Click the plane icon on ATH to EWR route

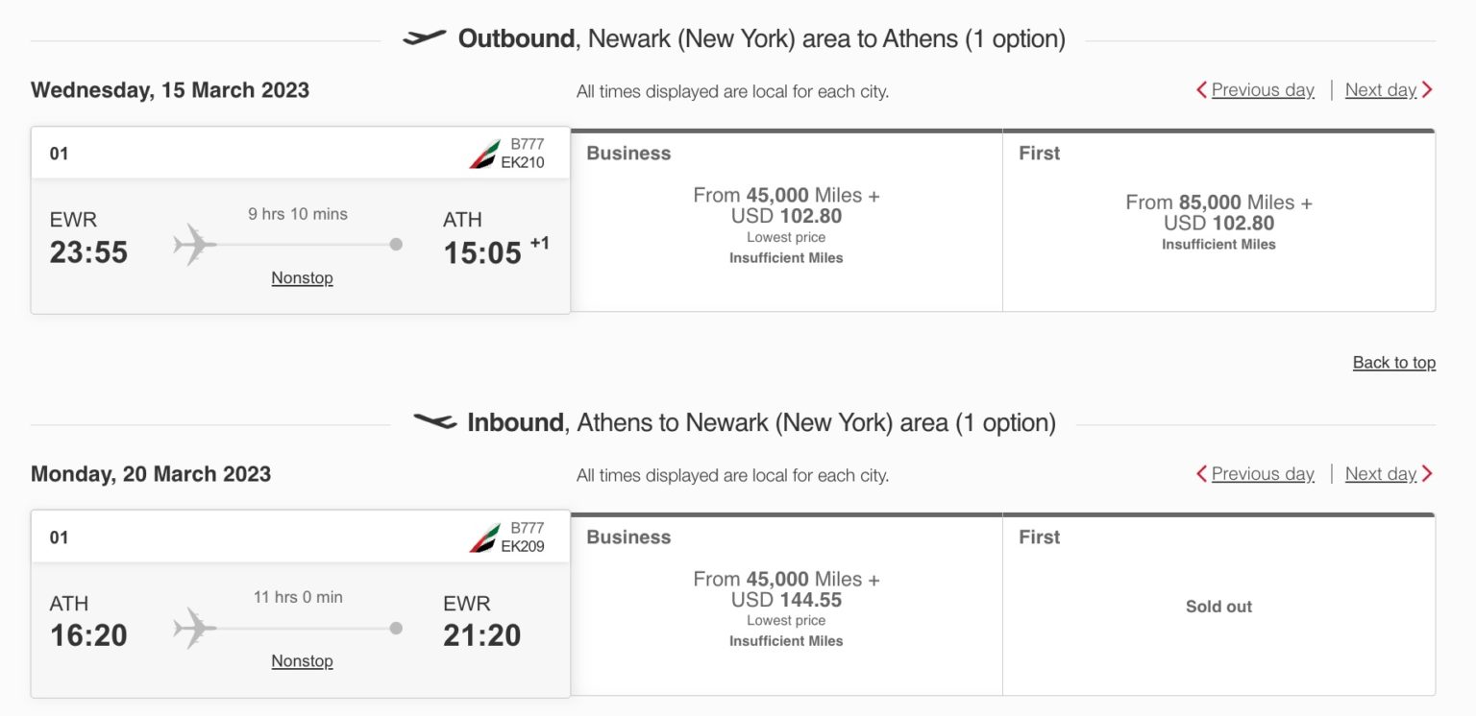[195, 628]
